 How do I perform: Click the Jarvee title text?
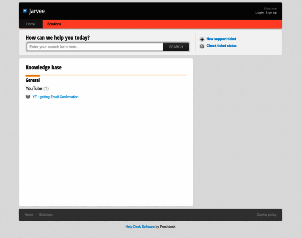37,11
